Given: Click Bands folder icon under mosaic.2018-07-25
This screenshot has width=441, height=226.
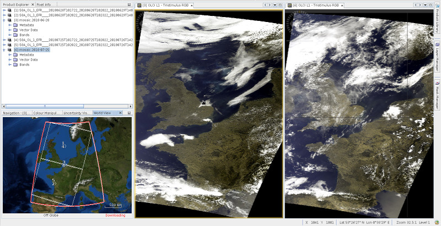Looking at the screenshot, I should click(15, 64).
